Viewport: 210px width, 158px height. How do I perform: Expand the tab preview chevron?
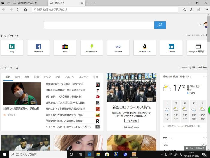[94, 3]
